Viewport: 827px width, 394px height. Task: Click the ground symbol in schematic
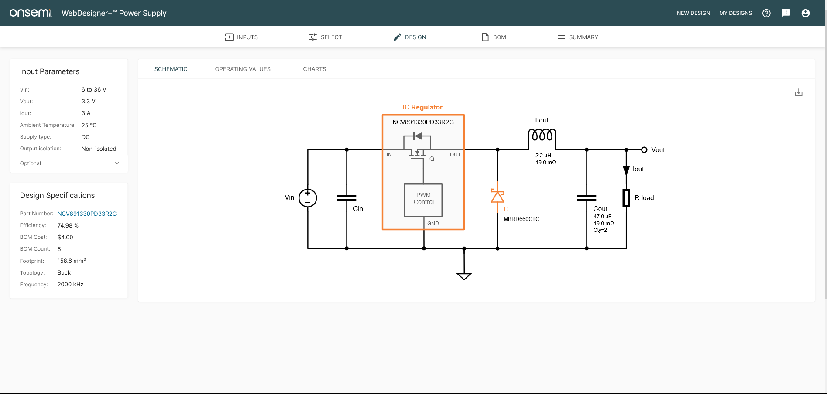click(464, 275)
